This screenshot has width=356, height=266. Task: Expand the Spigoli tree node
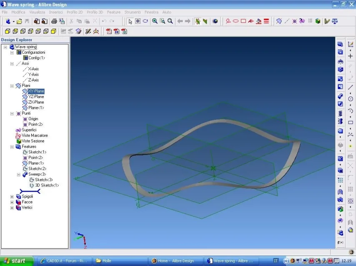(12, 197)
